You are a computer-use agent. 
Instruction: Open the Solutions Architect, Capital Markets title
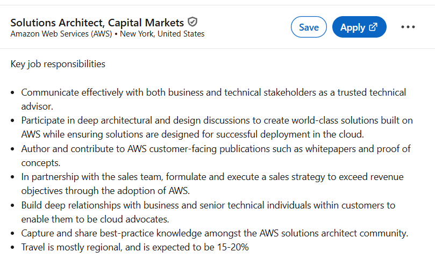(x=97, y=23)
